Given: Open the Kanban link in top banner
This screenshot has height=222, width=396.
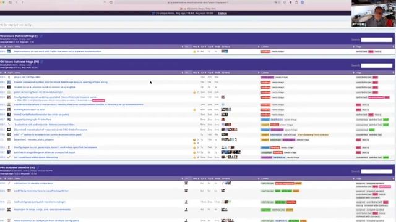Looking at the screenshot, I should pos(222,13).
